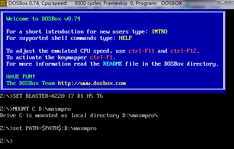The image size is (234, 149).
Task: Click 'Welcome to DOSBox v0.74' heading
Action: click(43, 19)
